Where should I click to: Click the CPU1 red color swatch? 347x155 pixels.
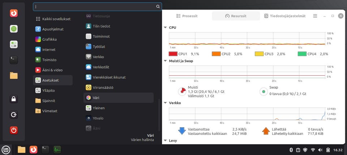[x=173, y=54]
